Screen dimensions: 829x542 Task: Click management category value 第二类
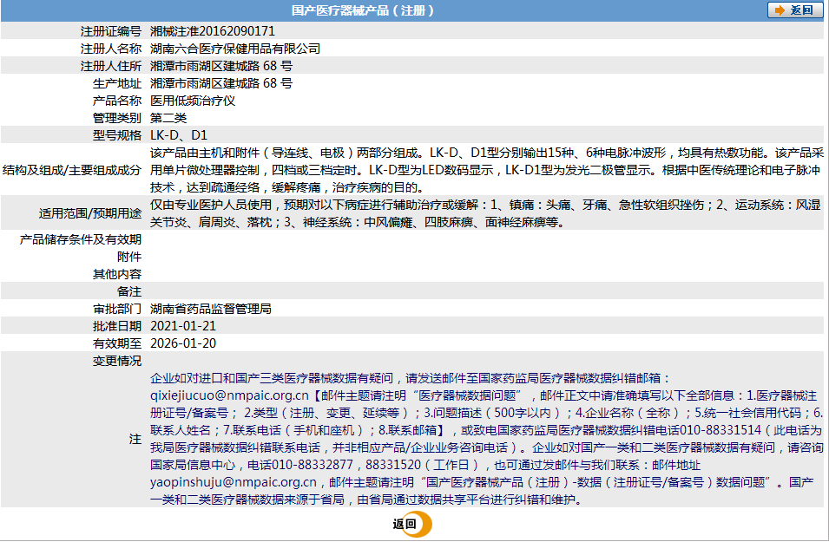point(168,118)
